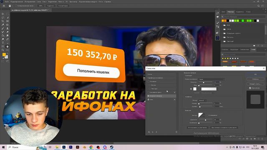Click Cancel in the Layer Style dialog

pyautogui.click(x=255, y=79)
